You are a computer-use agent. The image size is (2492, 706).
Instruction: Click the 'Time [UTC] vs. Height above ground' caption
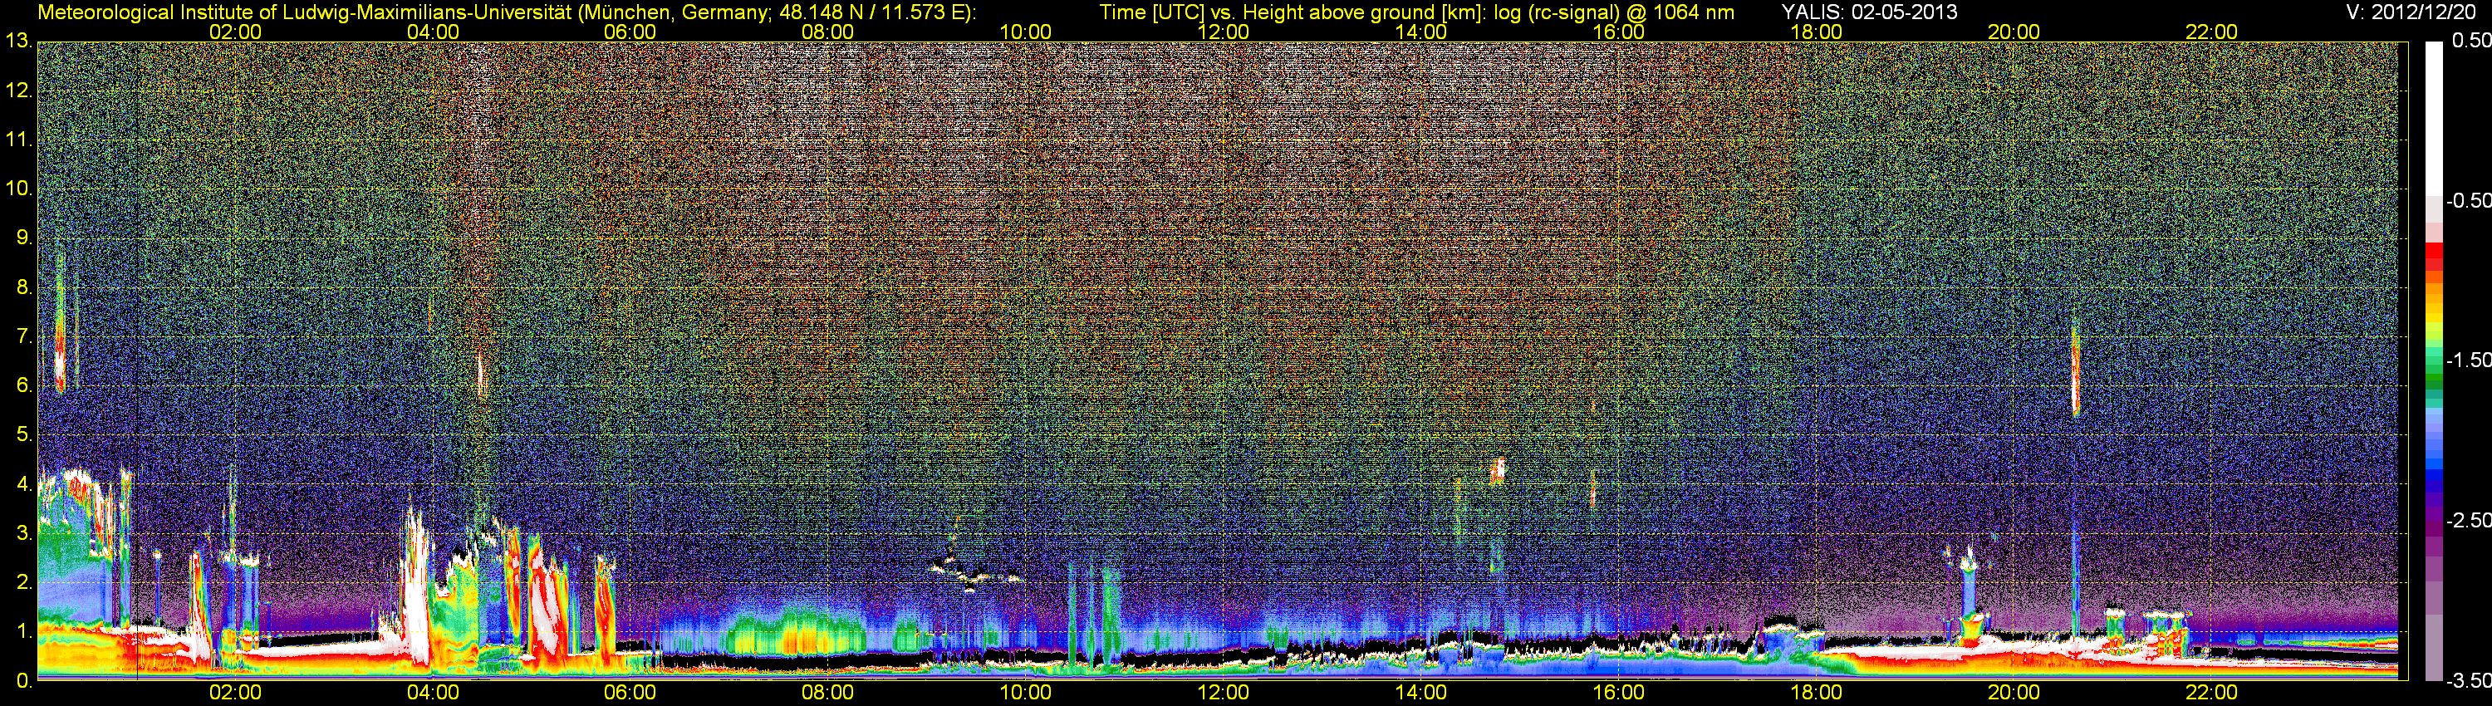pyautogui.click(x=1292, y=12)
